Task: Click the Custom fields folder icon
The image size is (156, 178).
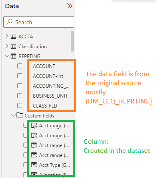Action: pos(20,115)
